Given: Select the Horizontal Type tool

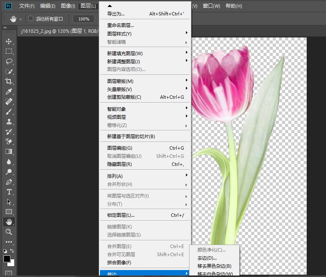Looking at the screenshot, I should coord(9,192).
